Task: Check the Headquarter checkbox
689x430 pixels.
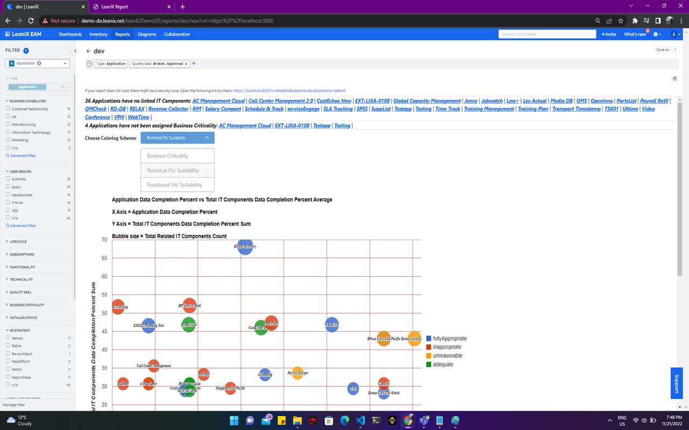Action: pos(8,195)
